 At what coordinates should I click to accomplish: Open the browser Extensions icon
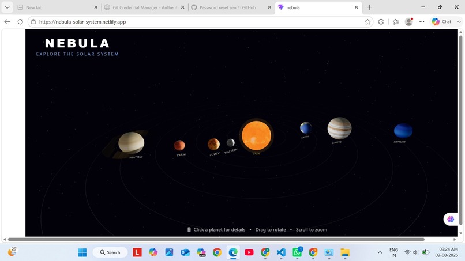pos(381,22)
